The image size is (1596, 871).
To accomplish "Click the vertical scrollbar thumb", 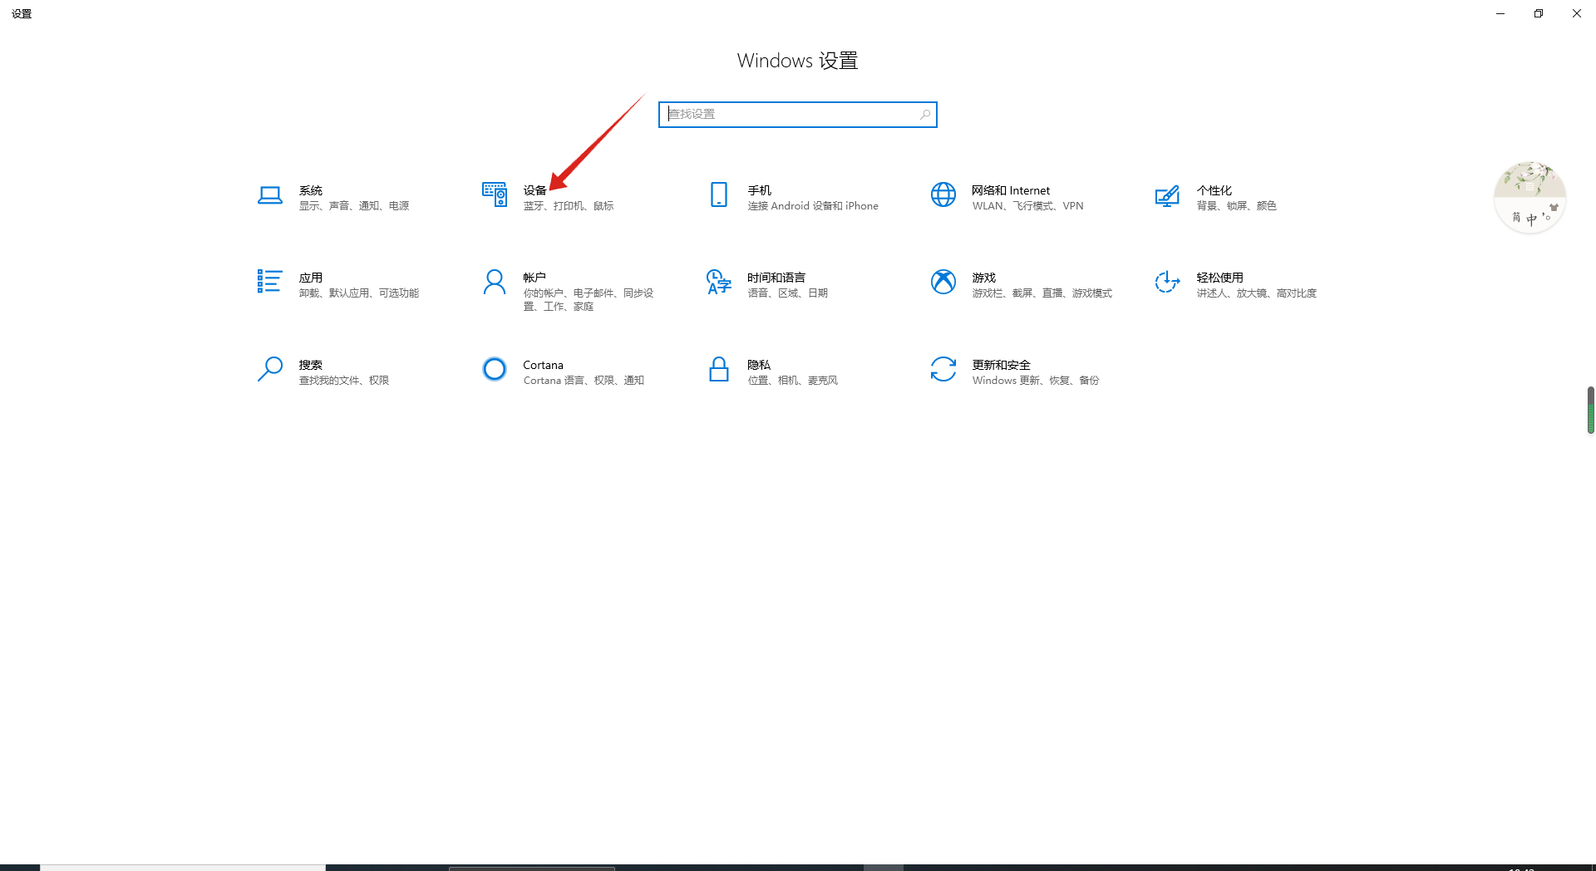I will pos(1590,410).
